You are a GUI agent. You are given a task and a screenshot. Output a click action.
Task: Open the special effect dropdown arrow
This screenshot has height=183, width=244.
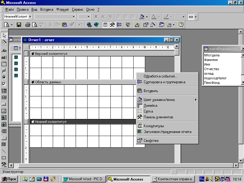tap(196, 17)
